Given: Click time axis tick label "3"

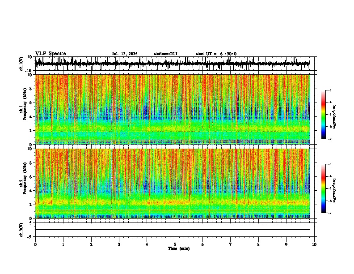Looking at the screenshot, I should [119, 244].
